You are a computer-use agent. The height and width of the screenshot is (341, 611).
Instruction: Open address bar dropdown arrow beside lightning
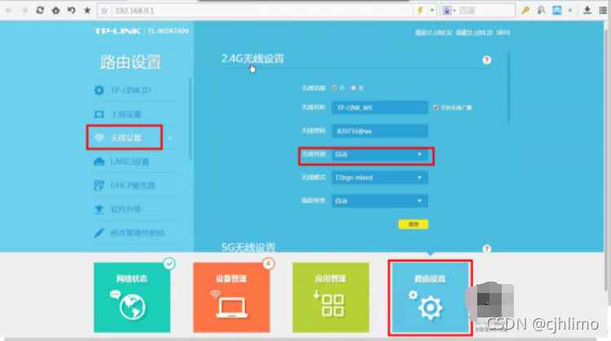pos(432,11)
